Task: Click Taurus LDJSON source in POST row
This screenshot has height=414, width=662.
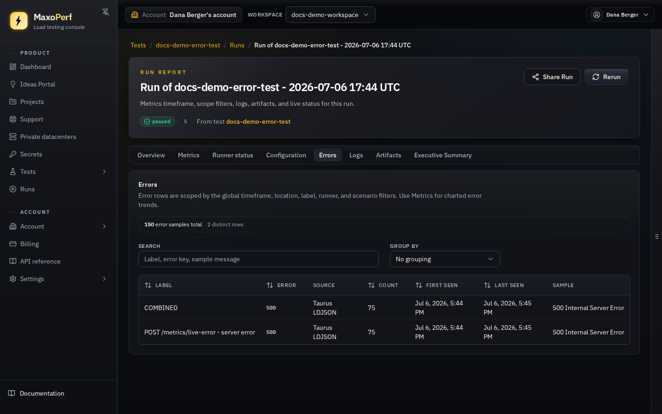Action: pos(325,332)
